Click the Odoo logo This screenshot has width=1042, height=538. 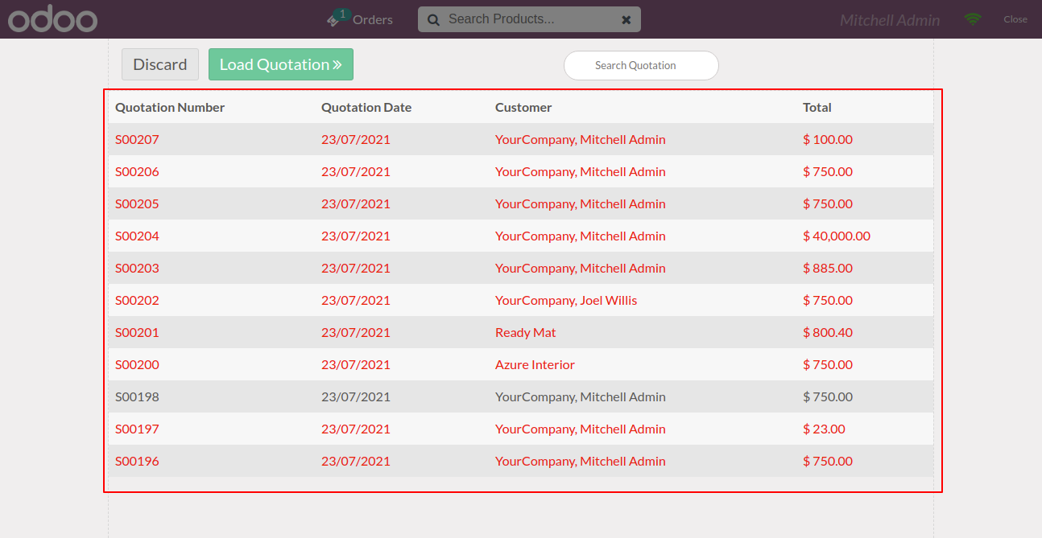pos(52,20)
